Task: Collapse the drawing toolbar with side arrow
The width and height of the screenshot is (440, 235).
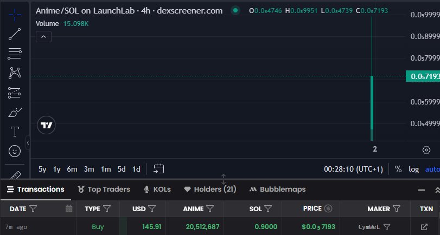Action: pyautogui.click(x=28, y=143)
